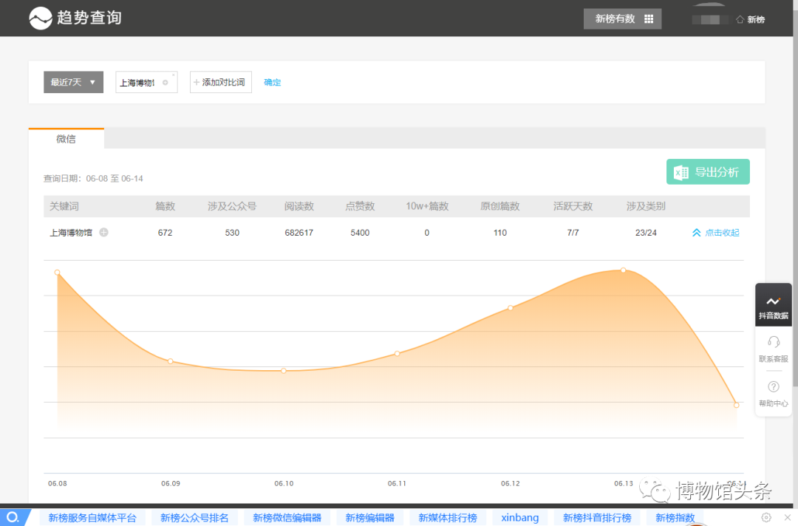Open the 最近7天 date range dropdown
This screenshot has width=798, height=526.
[x=73, y=82]
